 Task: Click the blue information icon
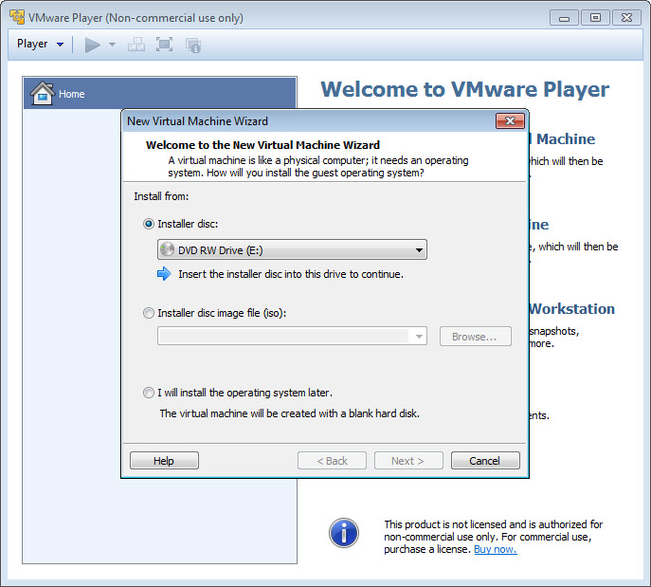[x=344, y=533]
